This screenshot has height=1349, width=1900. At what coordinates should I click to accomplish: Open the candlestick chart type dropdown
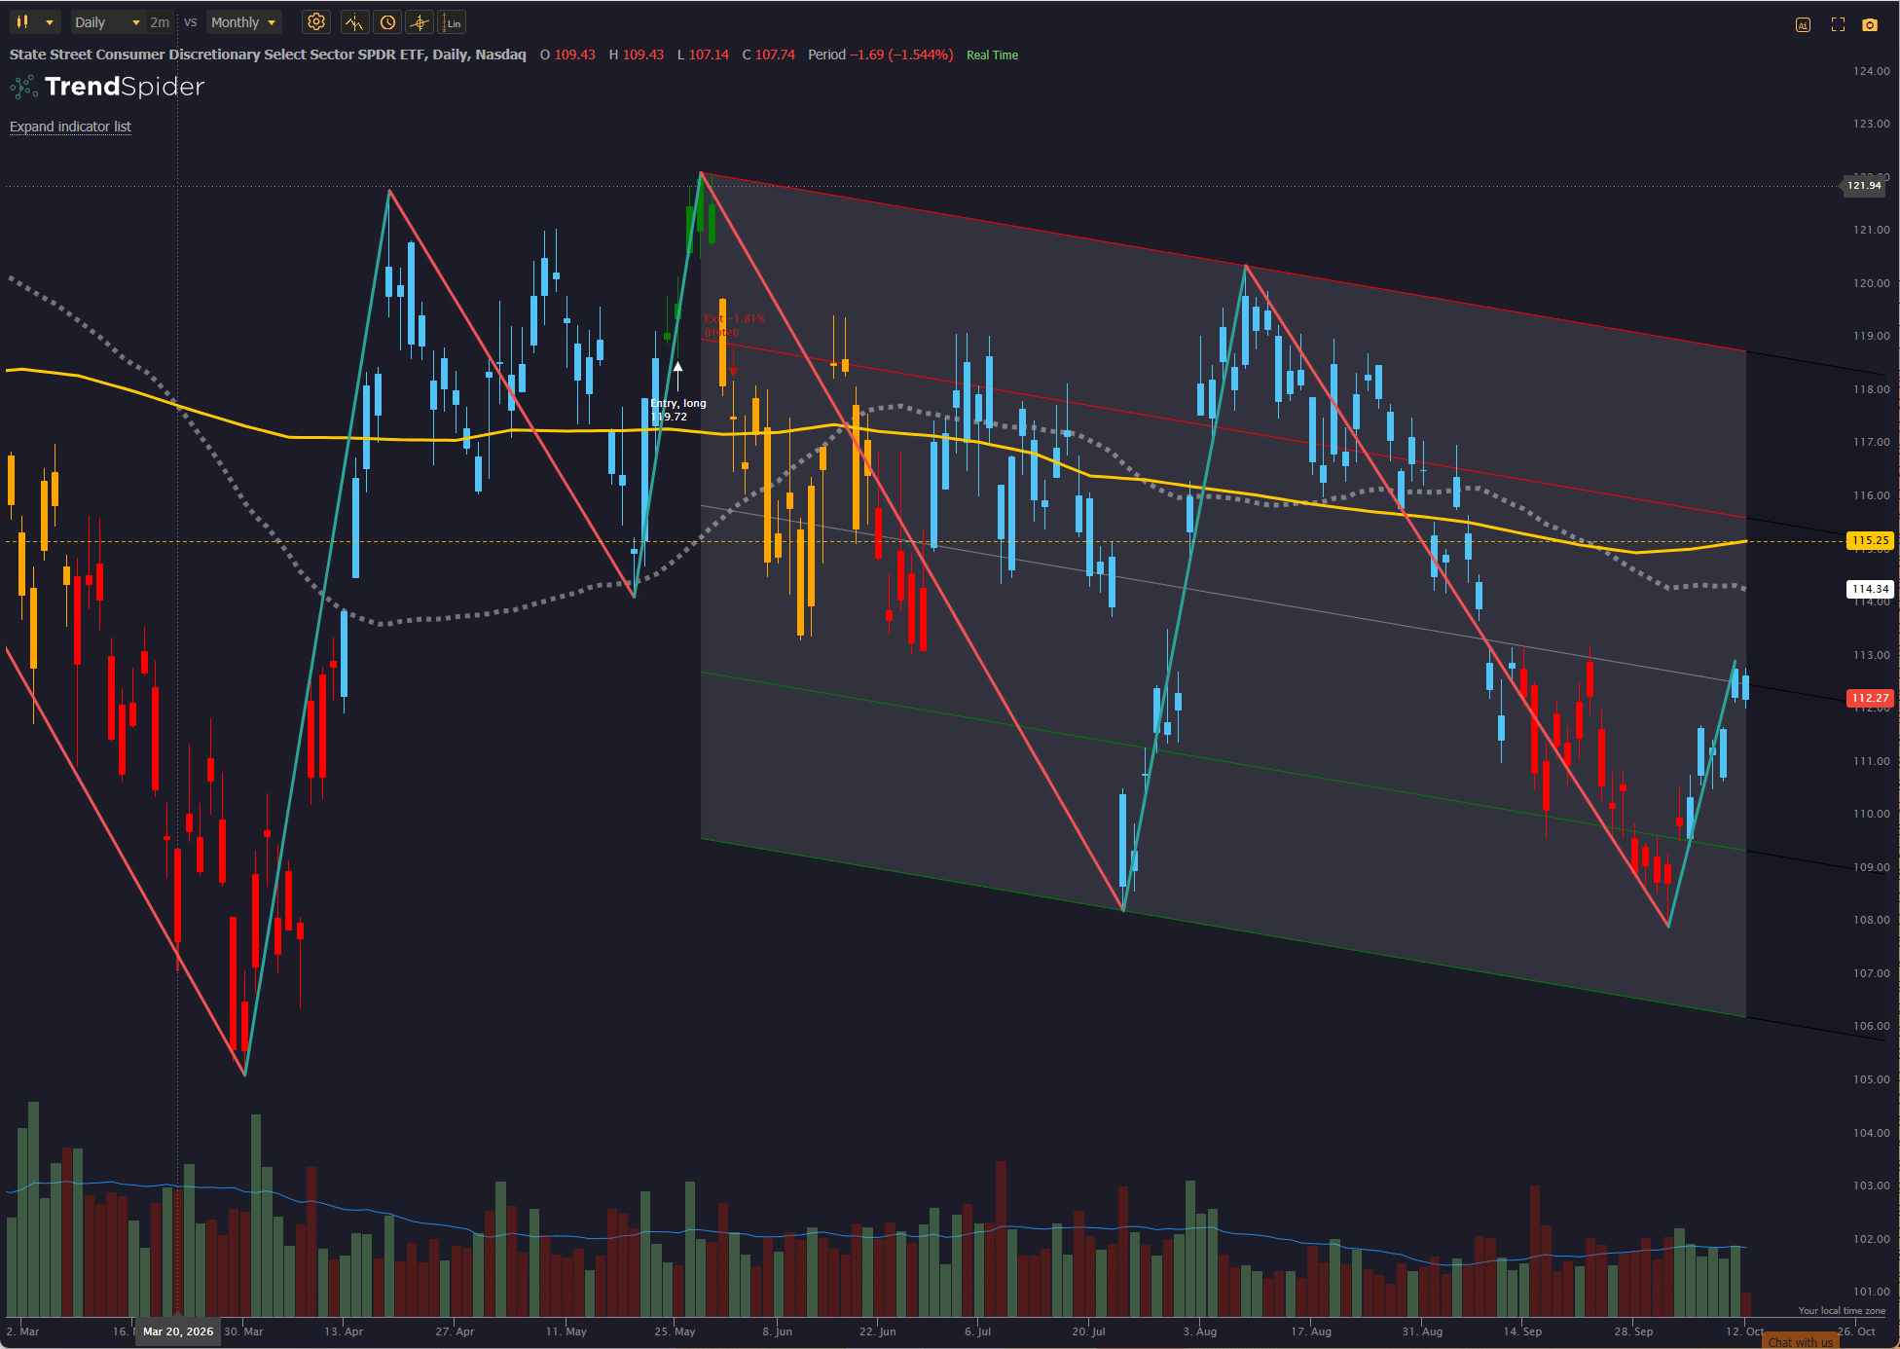tap(35, 21)
